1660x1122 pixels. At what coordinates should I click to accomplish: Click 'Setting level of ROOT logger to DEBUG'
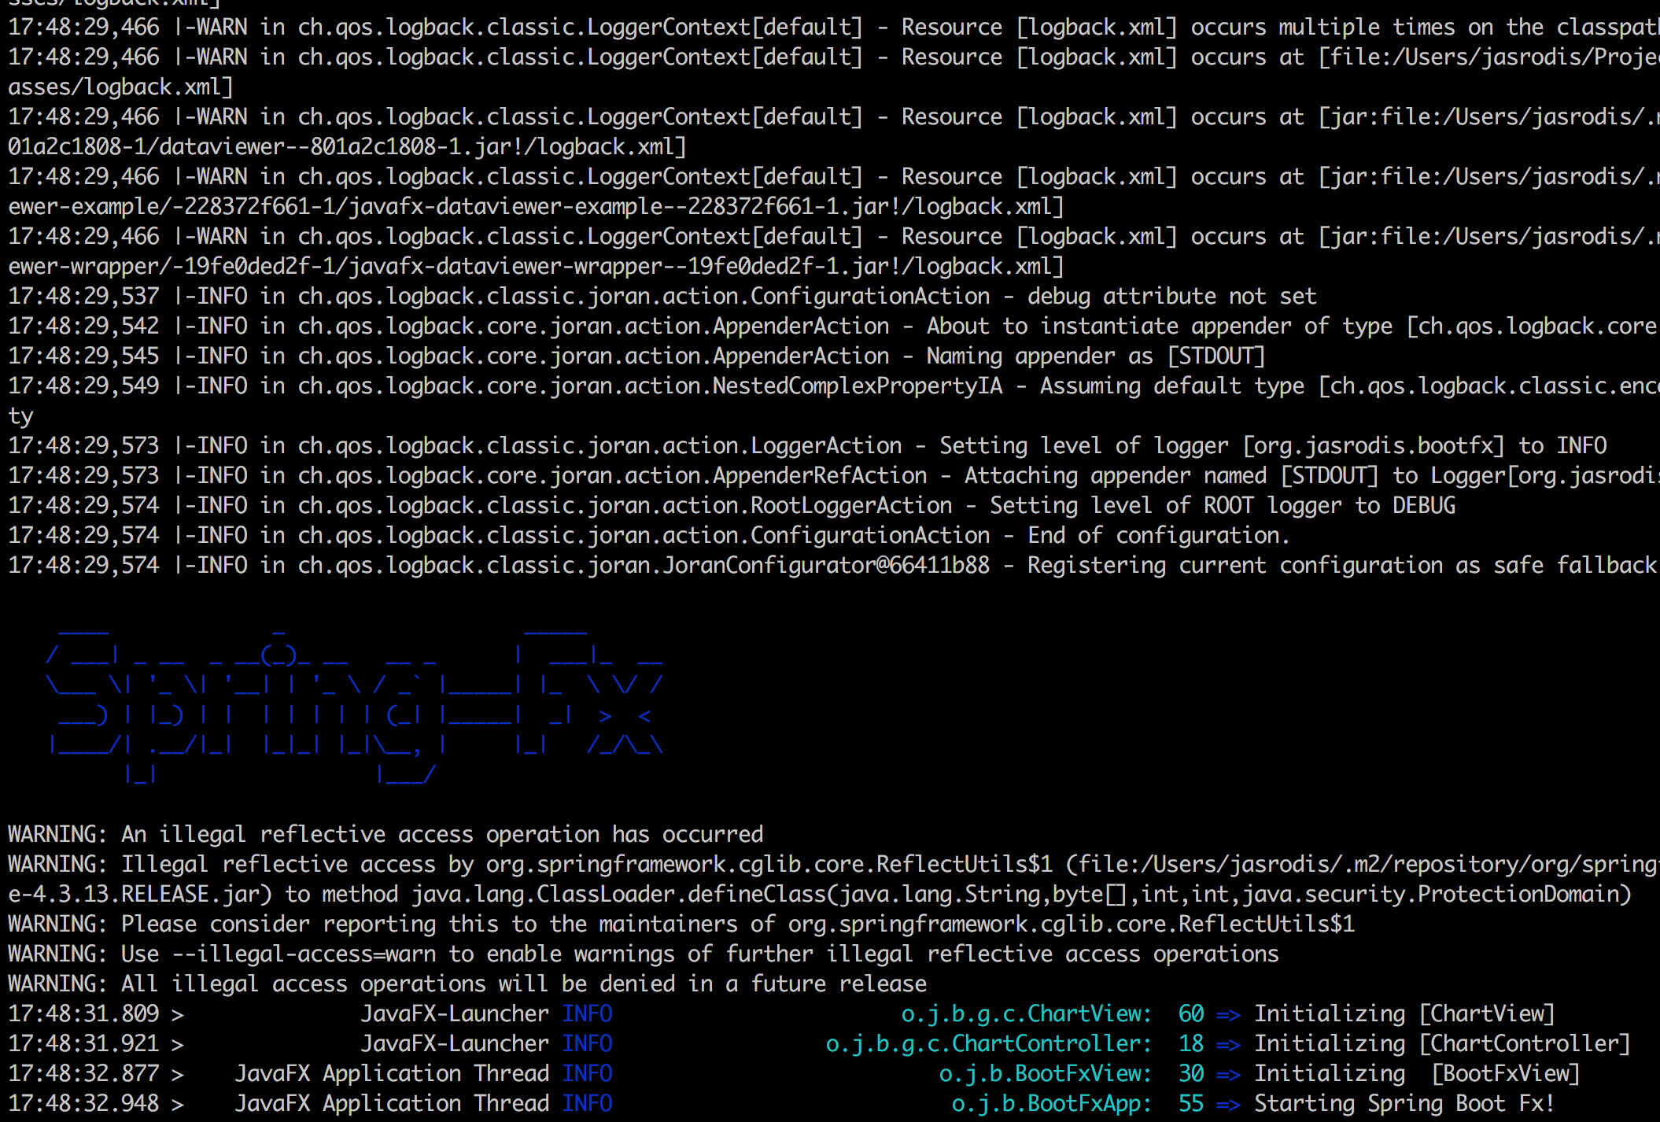1223,505
